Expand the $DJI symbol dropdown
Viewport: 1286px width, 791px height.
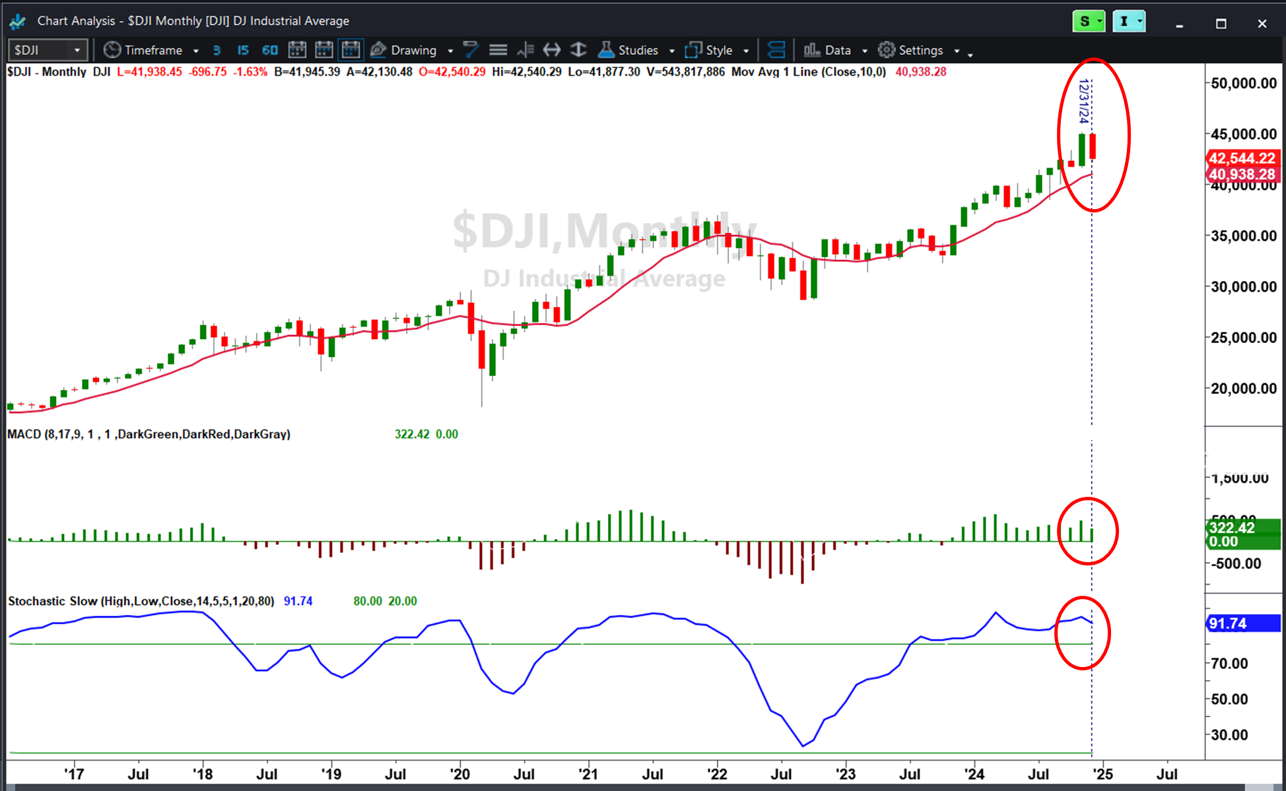77,50
